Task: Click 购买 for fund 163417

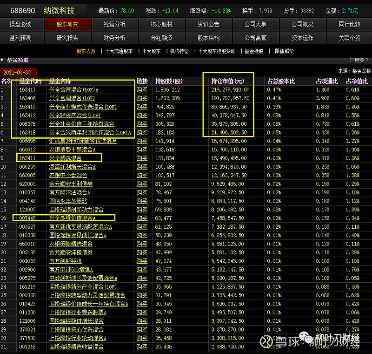Action: point(142,90)
